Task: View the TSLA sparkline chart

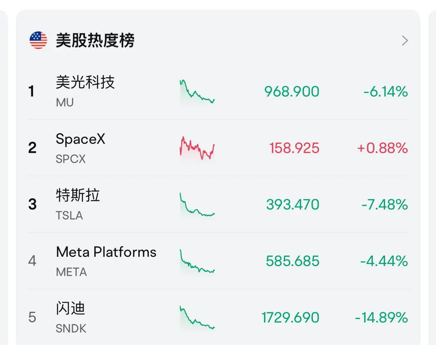Action: (x=197, y=205)
